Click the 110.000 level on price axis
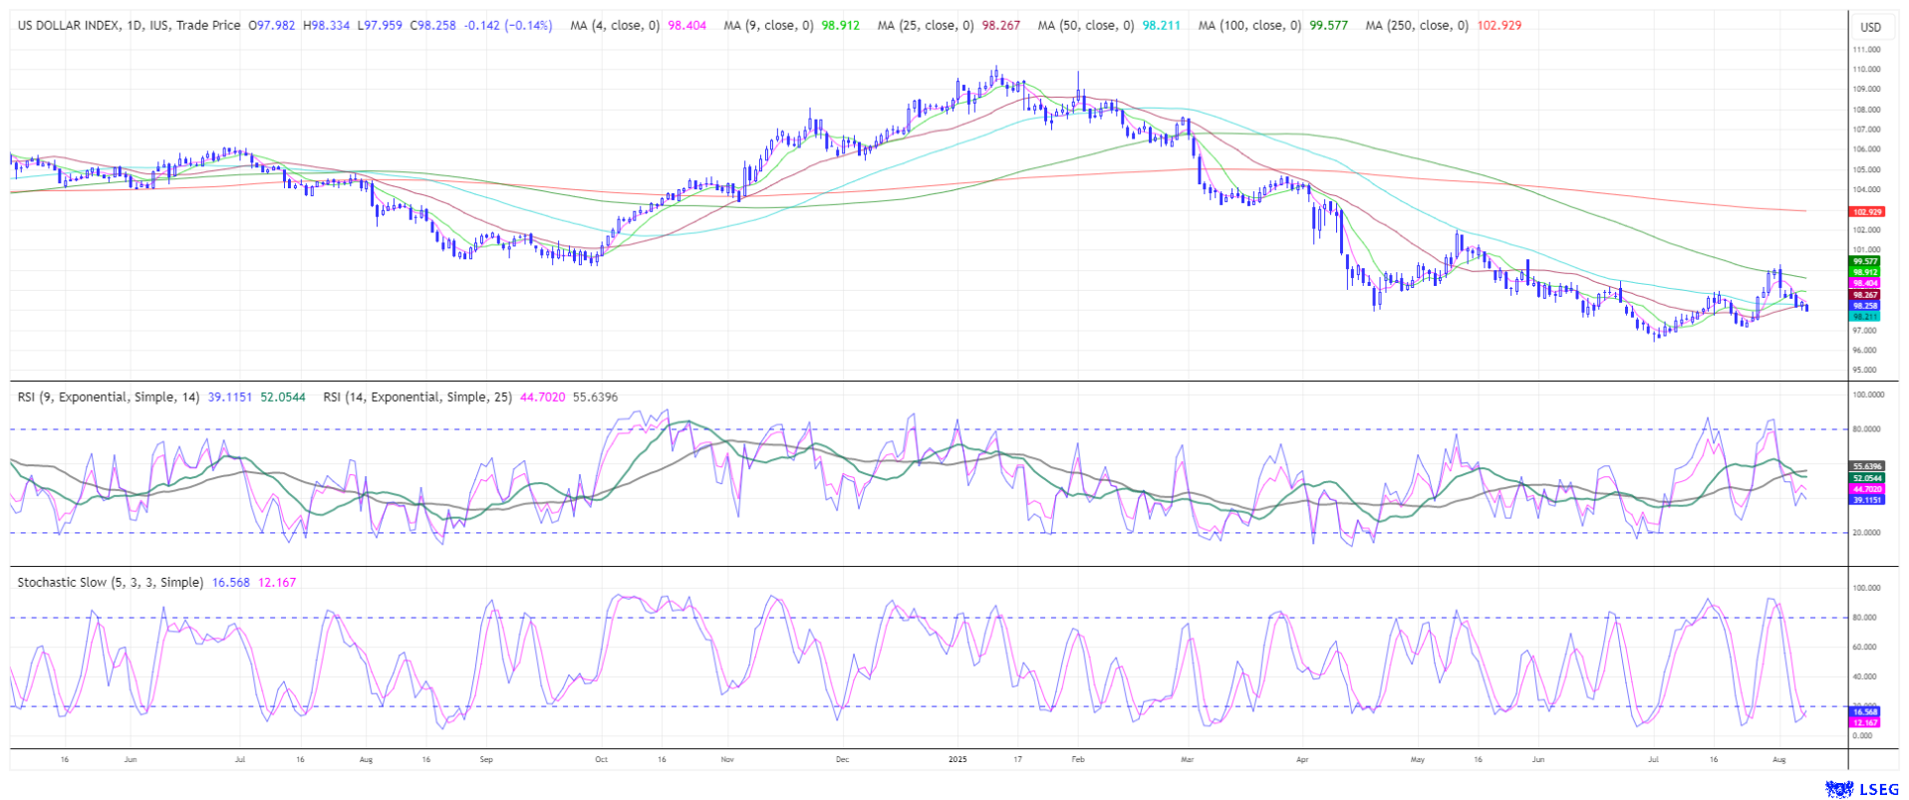 [1866, 70]
